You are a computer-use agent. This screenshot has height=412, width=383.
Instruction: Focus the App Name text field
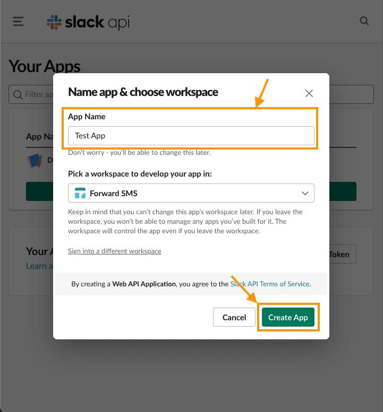click(191, 136)
